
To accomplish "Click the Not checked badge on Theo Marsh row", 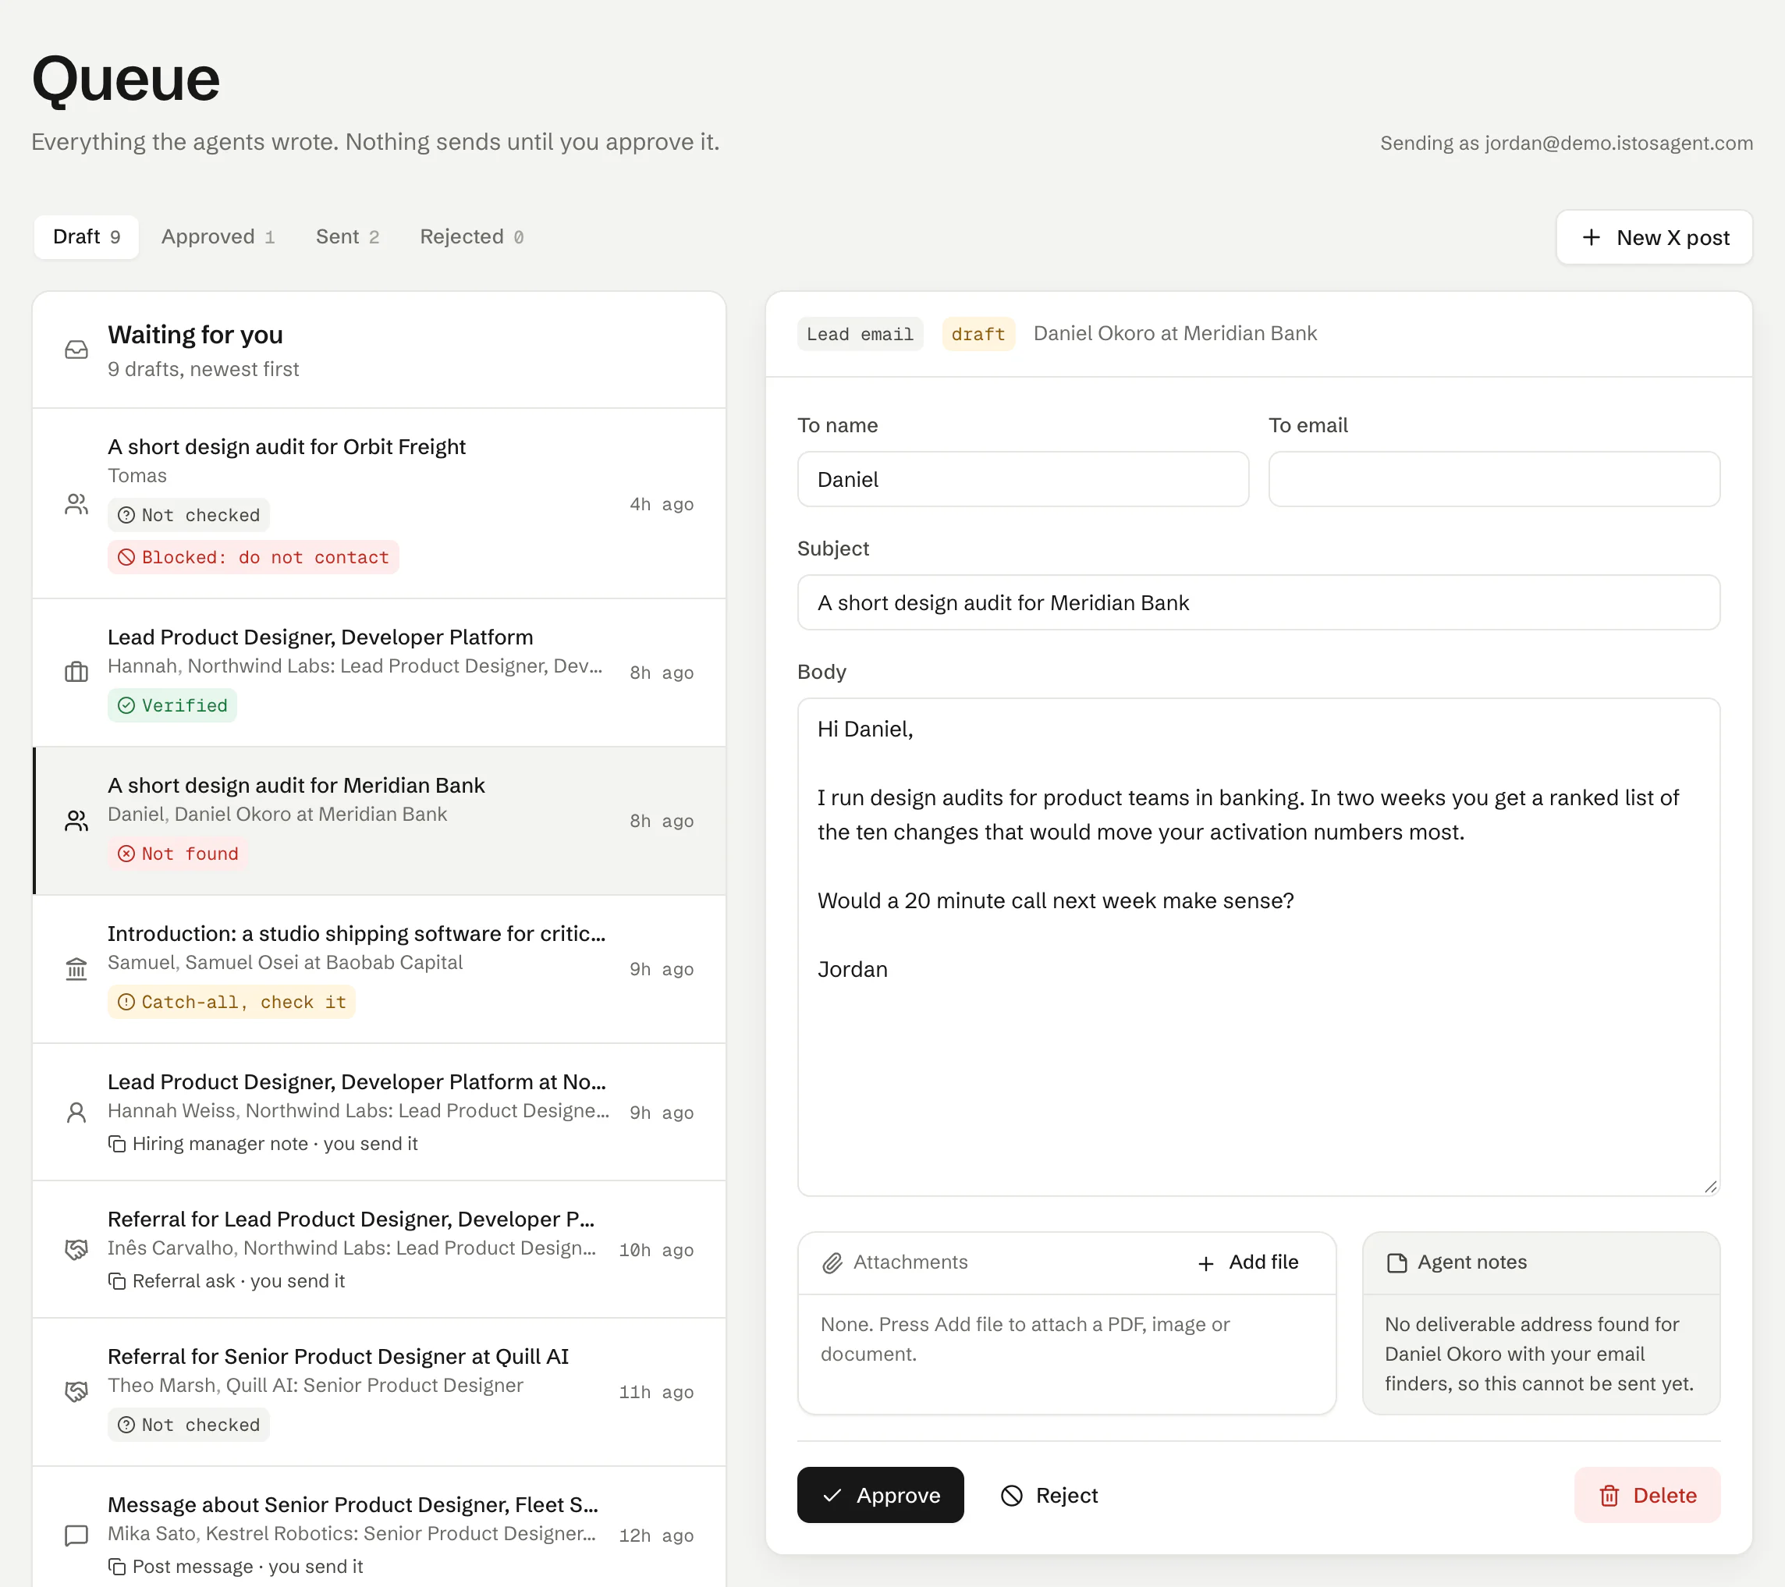I will [x=189, y=1425].
